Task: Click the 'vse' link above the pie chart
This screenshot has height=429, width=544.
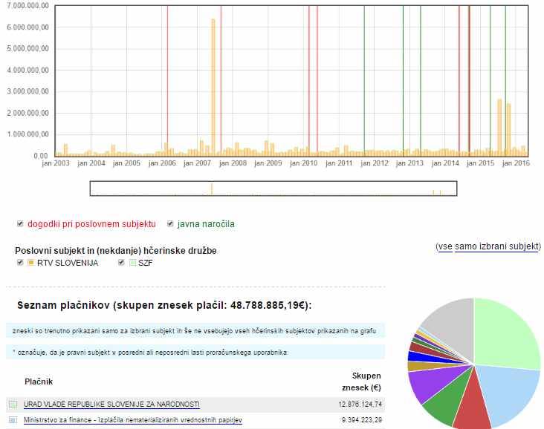Action: 444,246
